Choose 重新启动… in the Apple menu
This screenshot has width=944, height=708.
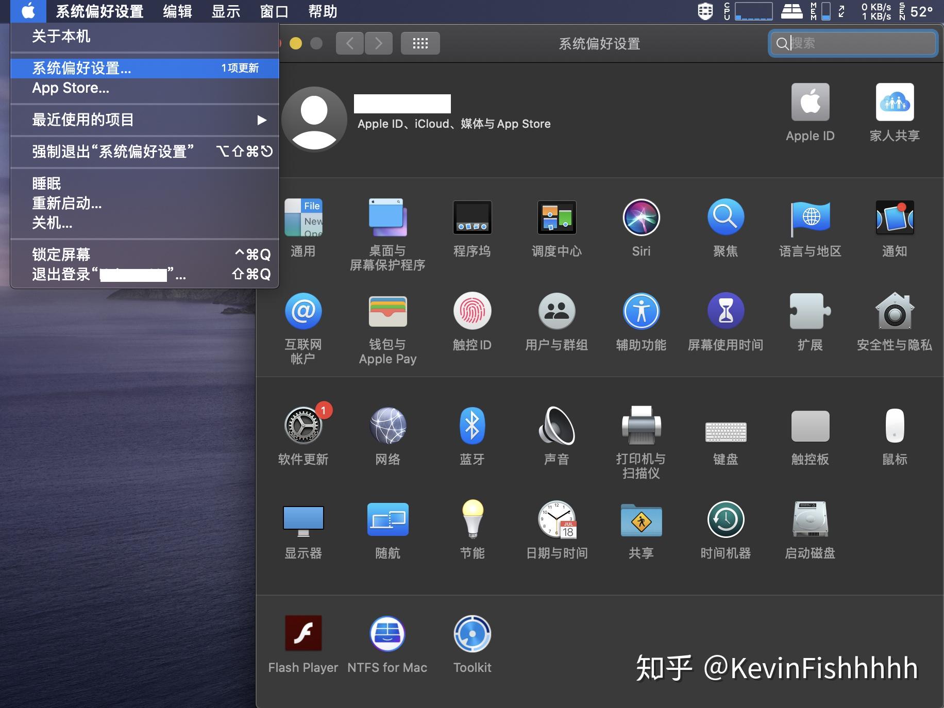pyautogui.click(x=67, y=204)
